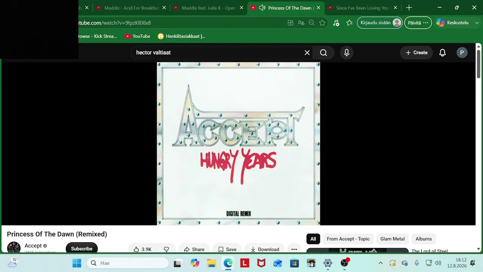The image size is (483, 272).
Task: Open Windows Start menu
Action: [x=77, y=263]
